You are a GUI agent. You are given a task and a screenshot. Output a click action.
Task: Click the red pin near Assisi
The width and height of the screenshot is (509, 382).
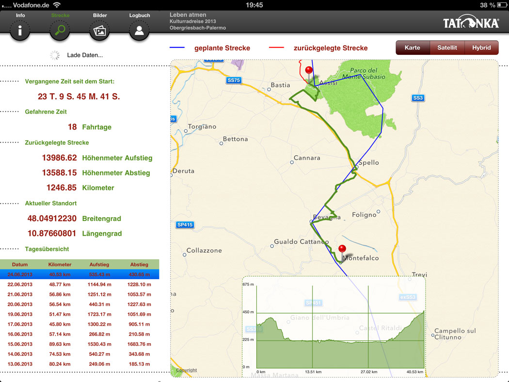309,70
